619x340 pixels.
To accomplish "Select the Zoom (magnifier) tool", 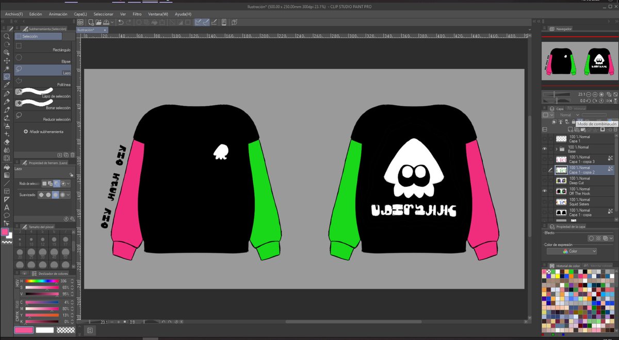I will coord(7,37).
